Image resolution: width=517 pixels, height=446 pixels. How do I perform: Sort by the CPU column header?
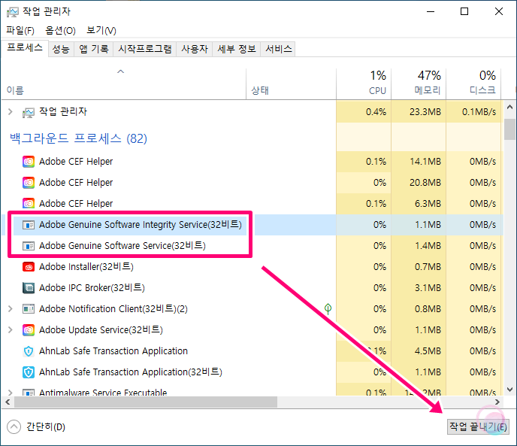coord(364,83)
